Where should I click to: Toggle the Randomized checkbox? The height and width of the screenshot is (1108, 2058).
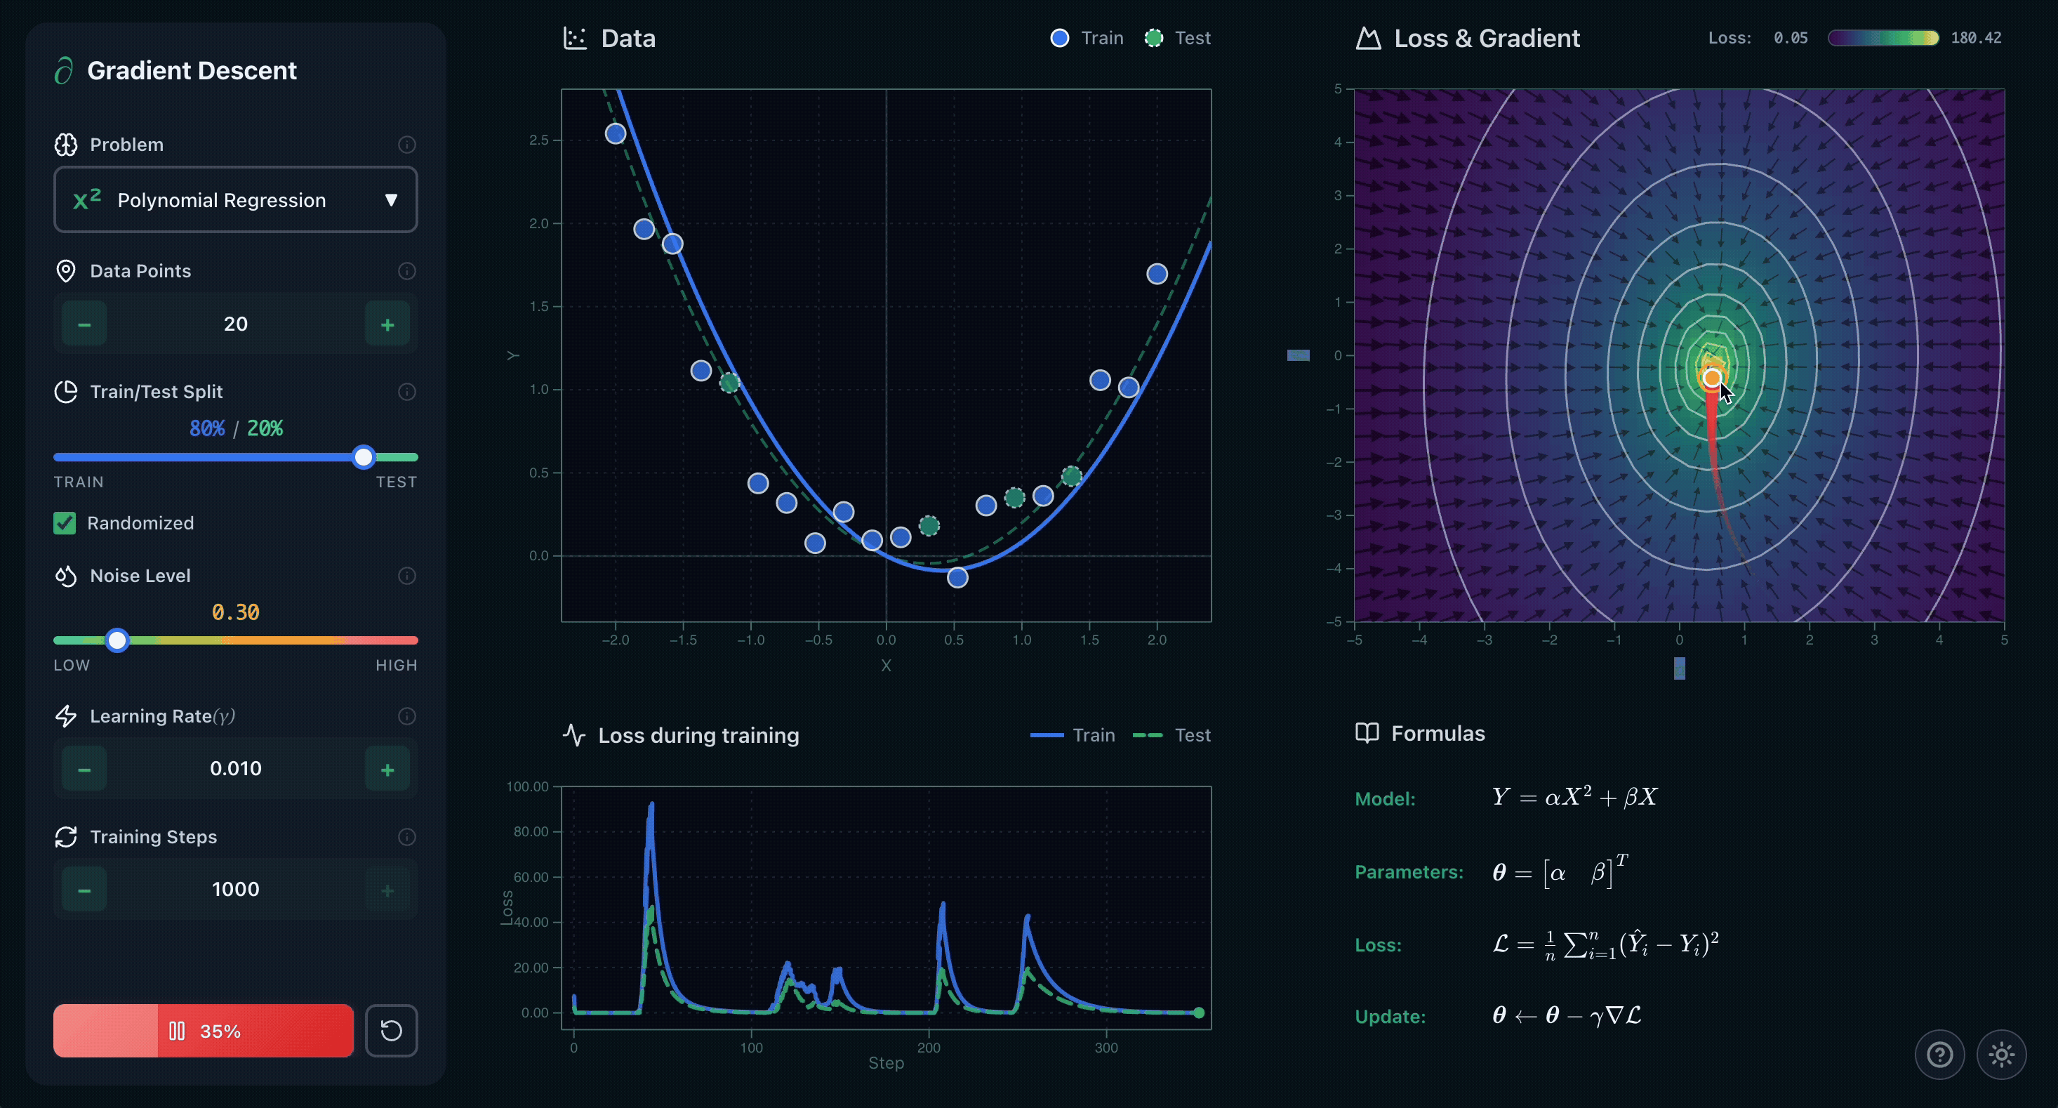pos(65,524)
